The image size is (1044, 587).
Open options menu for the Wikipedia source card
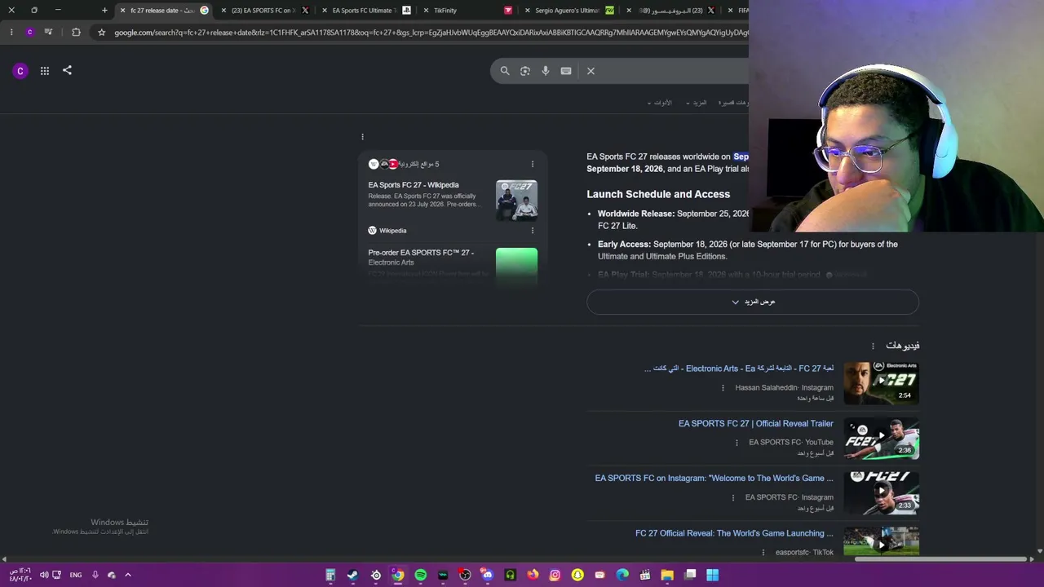coord(533,231)
